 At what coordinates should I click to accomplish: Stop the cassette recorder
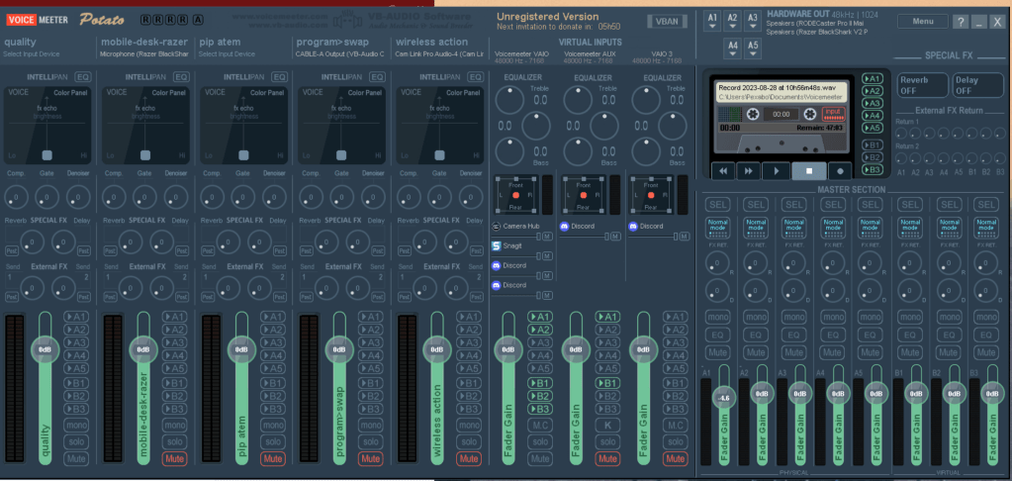tap(808, 171)
